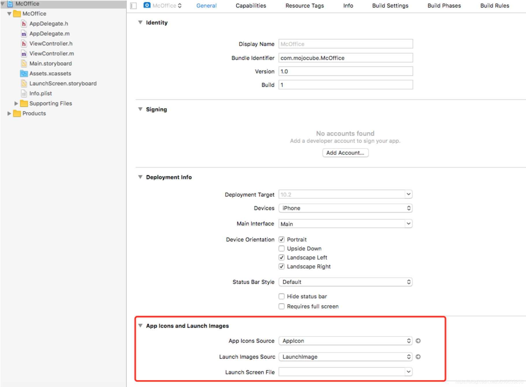Collapse the McOffice project root
This screenshot has height=387, width=526.
[3, 4]
